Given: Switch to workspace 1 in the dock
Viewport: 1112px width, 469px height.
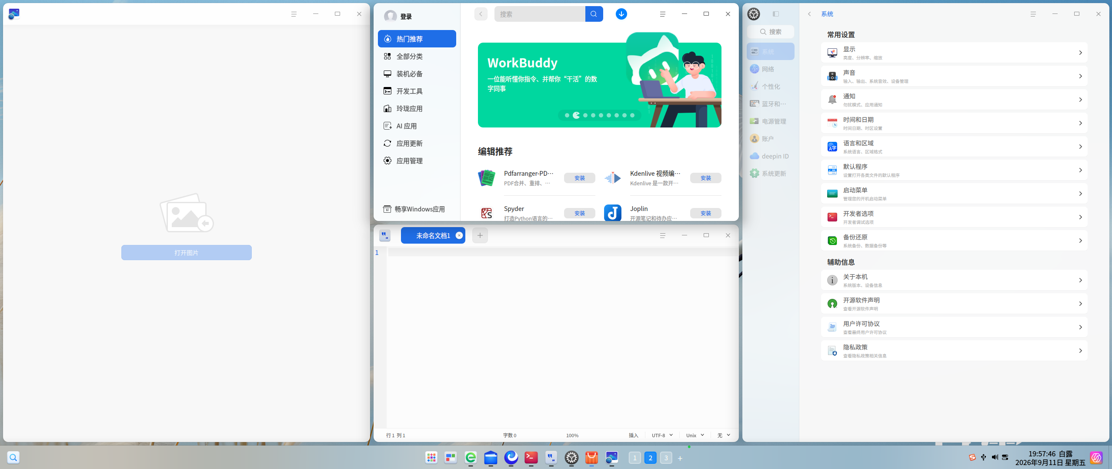Looking at the screenshot, I should tap(634, 458).
